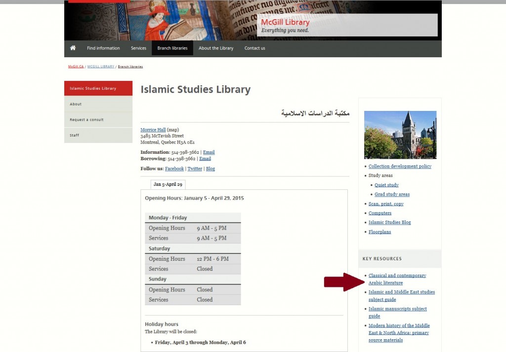This screenshot has width=506, height=352.
Task: Open the Branch libraries menu
Action: pos(172,48)
